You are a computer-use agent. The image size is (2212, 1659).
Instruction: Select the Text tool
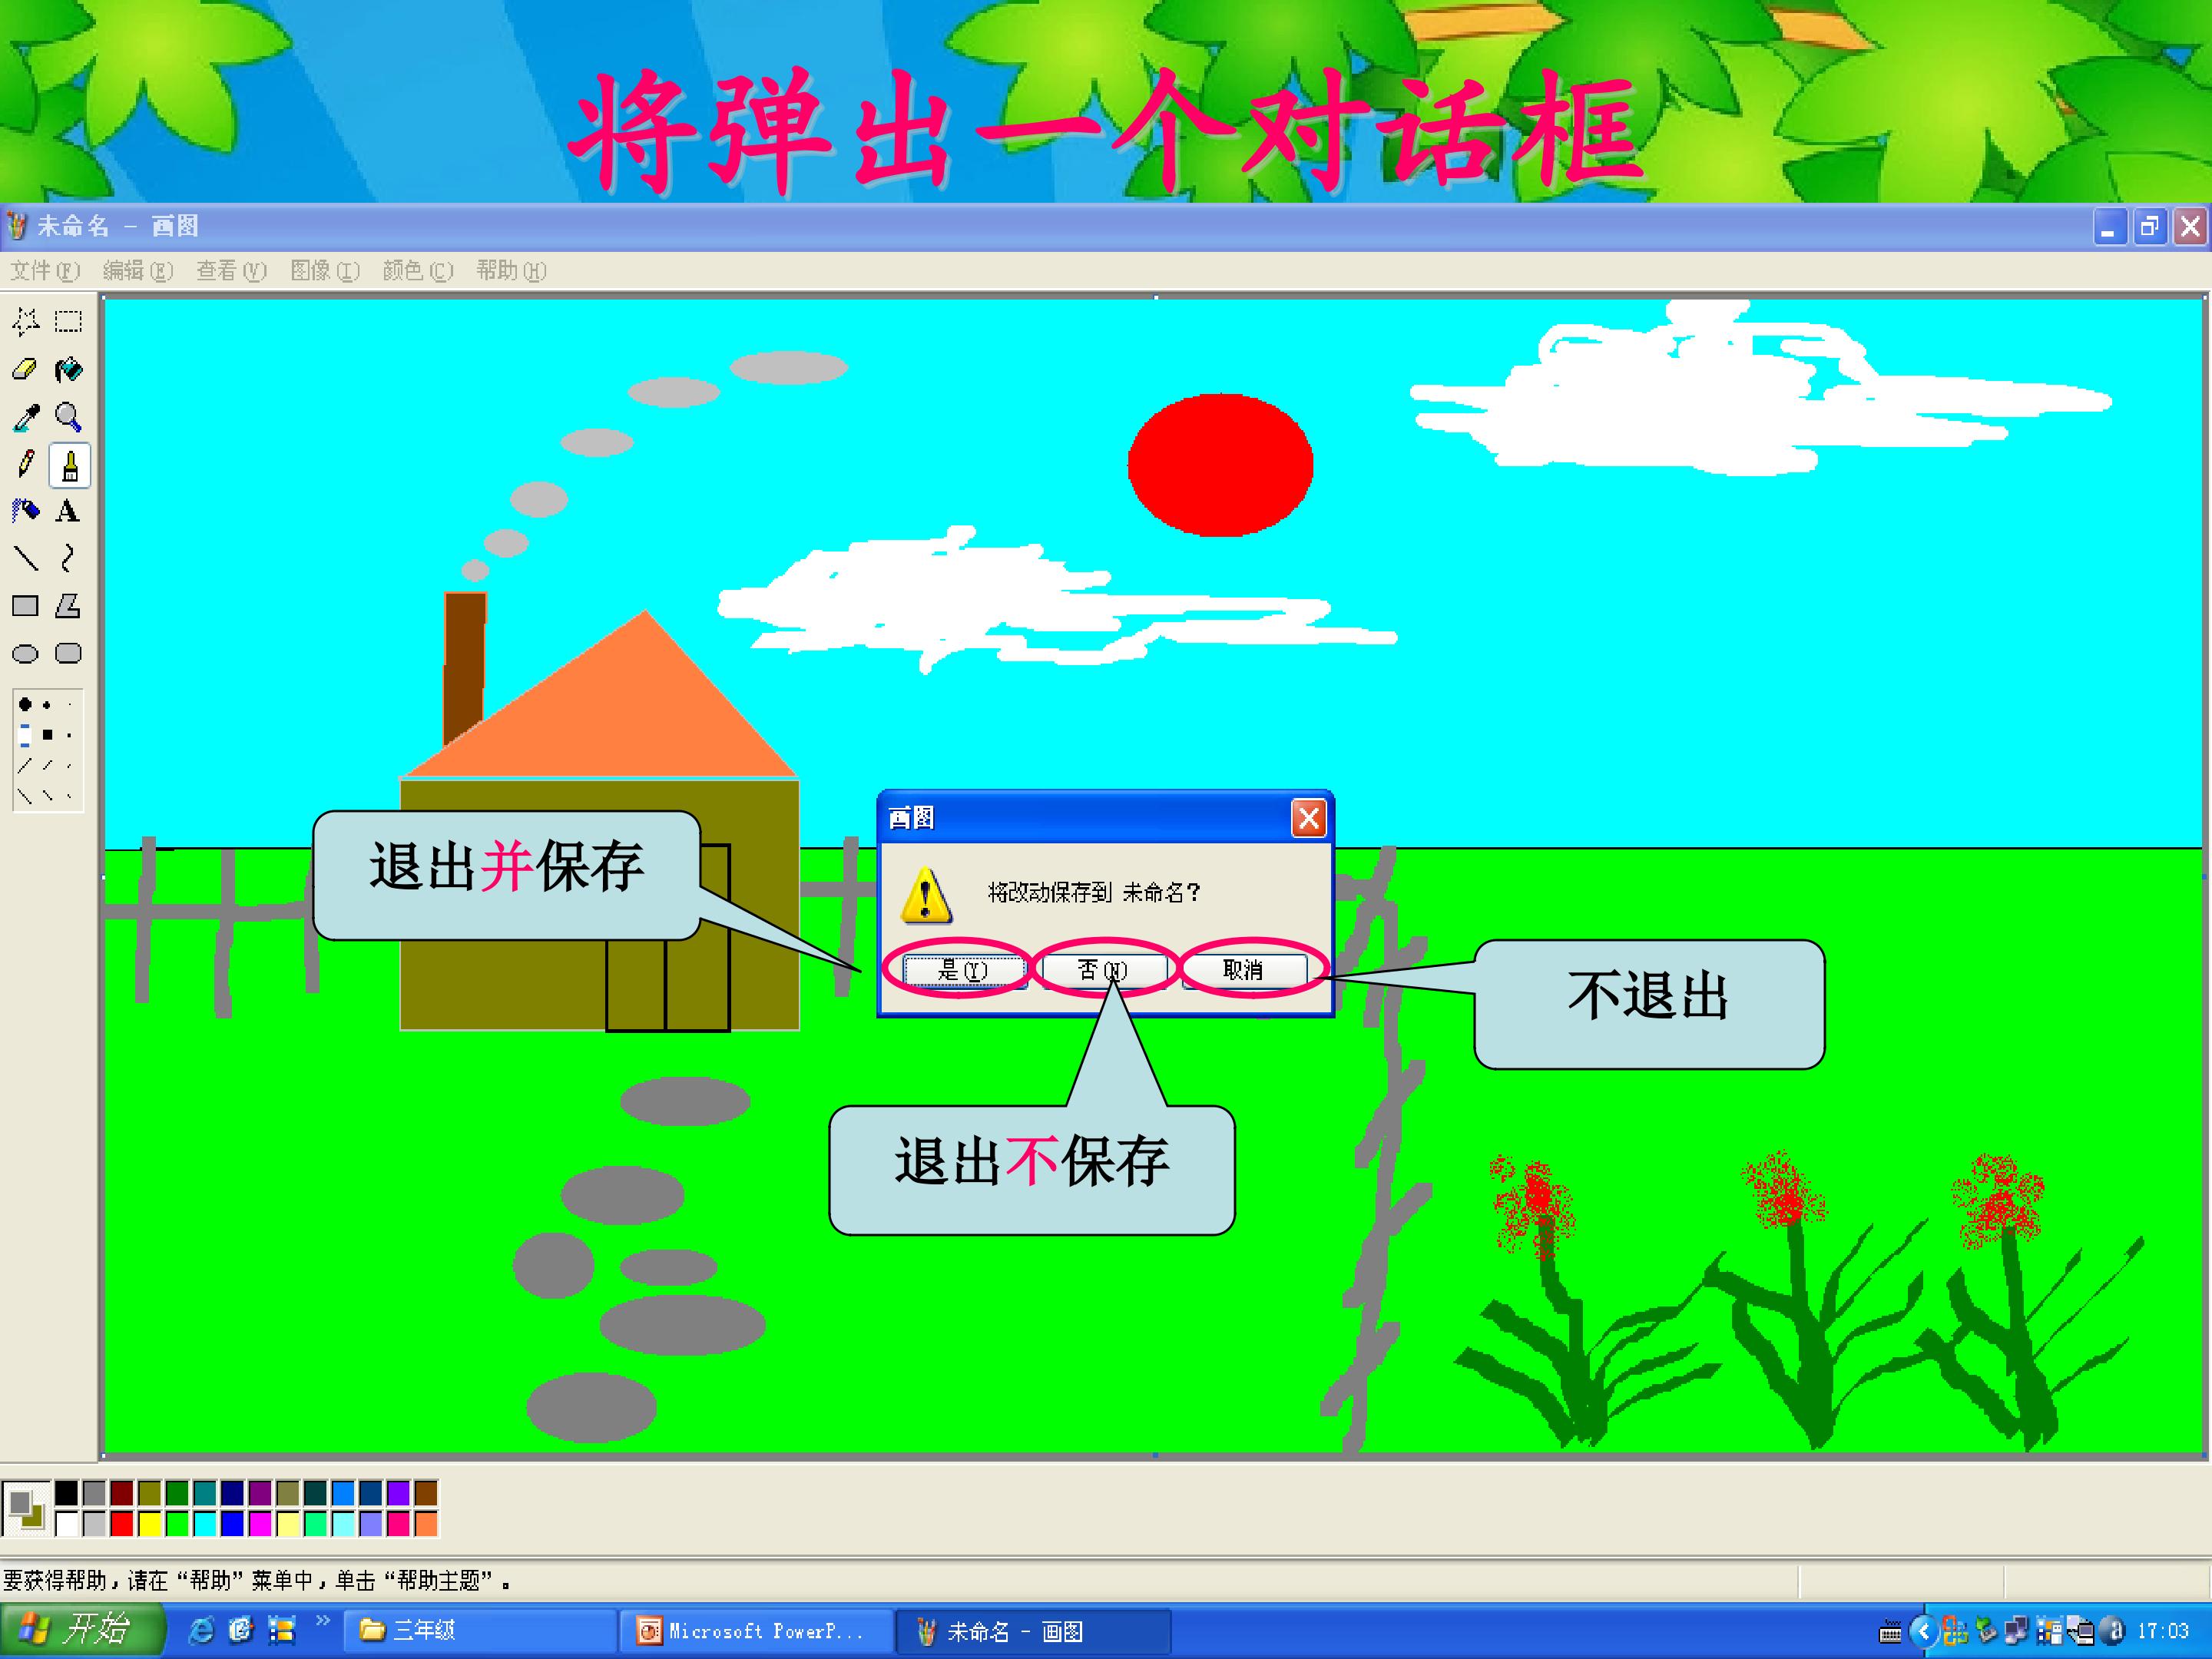[68, 511]
